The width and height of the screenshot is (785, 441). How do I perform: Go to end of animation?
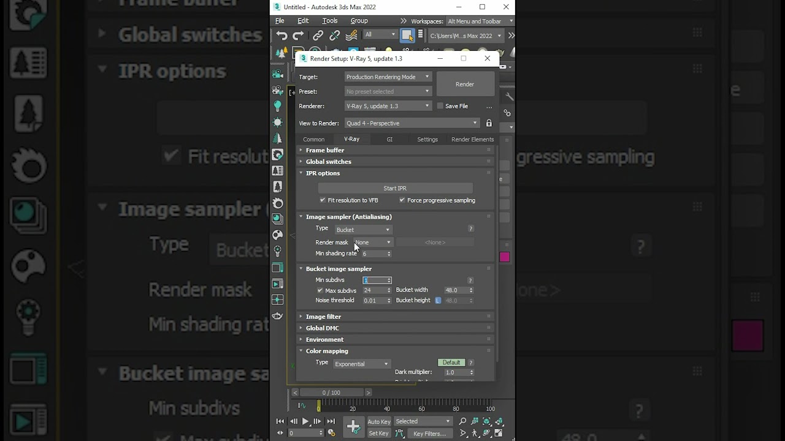click(x=331, y=421)
